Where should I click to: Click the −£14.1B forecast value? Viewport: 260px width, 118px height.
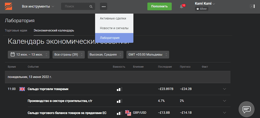pyautogui.click(x=186, y=113)
